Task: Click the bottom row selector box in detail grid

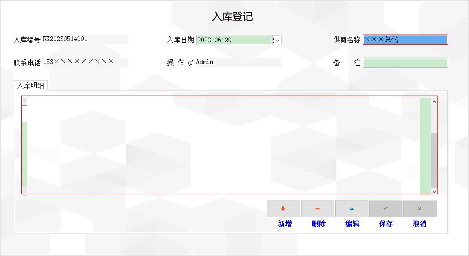Action: coord(25,191)
